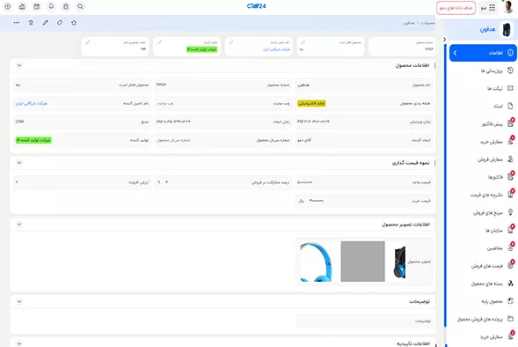Click the yellow لوازم الکترونیکی category tag

[311, 104]
